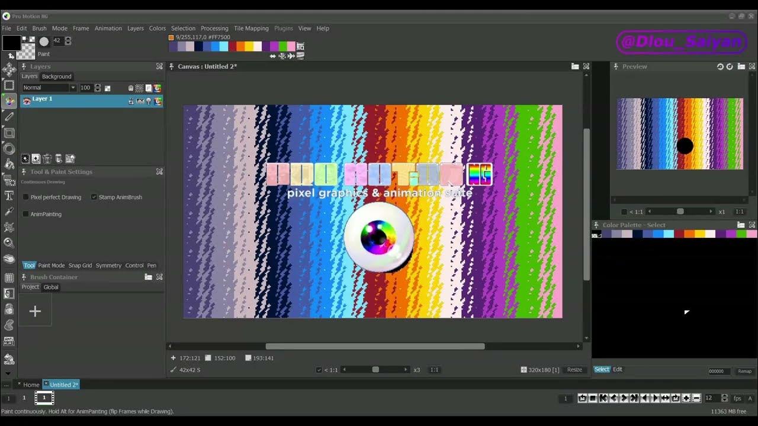This screenshot has height=426, width=758.
Task: Enable the AnimPainting checkbox
Action: [x=25, y=214]
